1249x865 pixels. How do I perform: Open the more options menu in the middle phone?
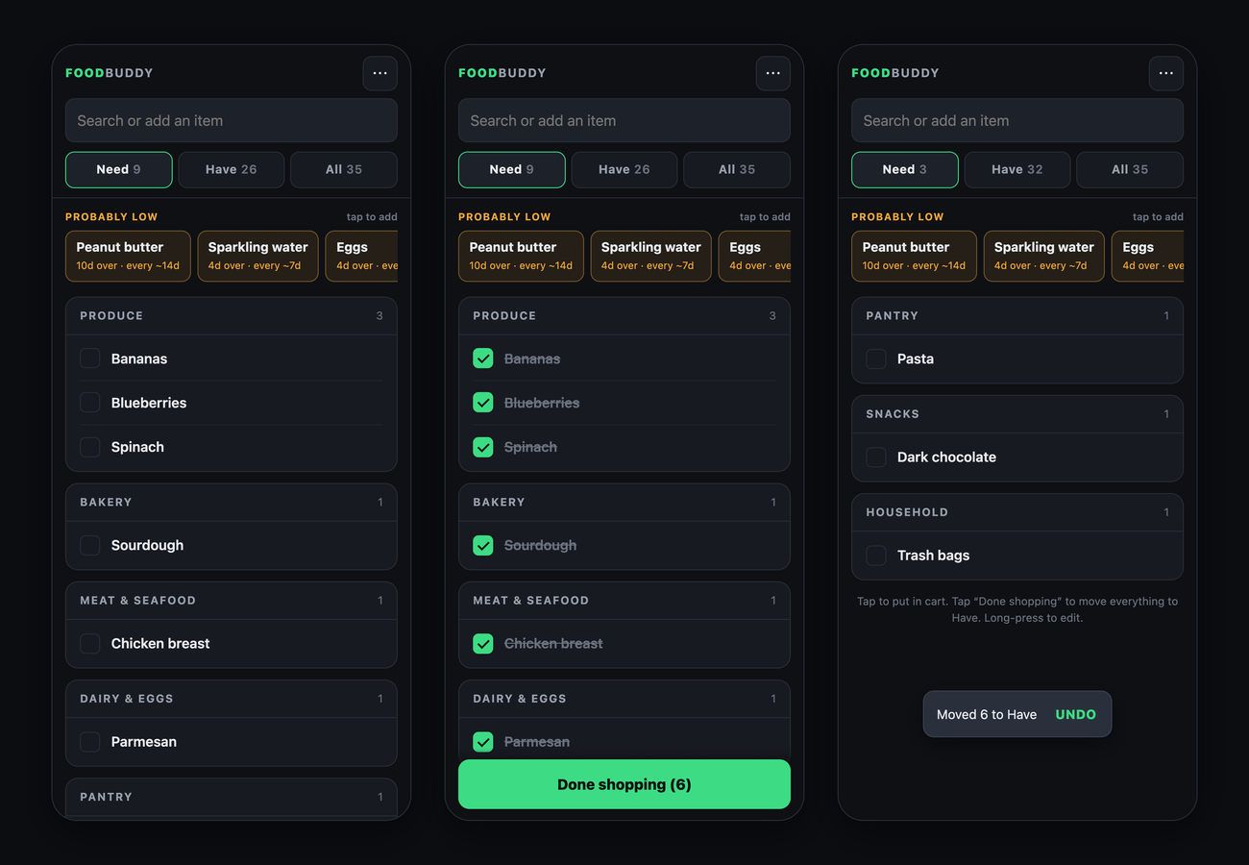point(772,73)
